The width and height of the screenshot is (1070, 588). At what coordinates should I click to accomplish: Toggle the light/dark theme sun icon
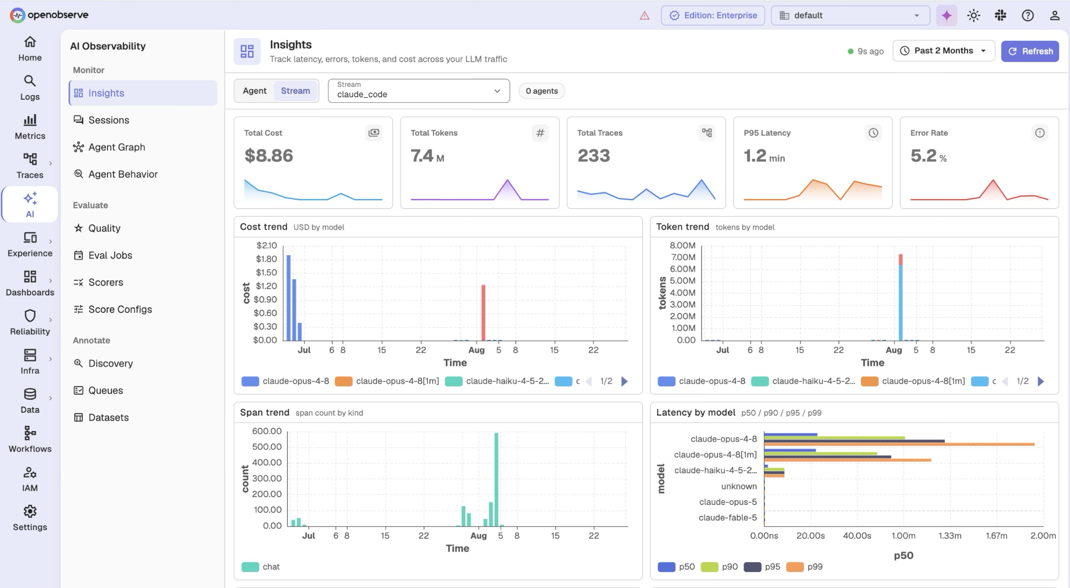coord(973,16)
